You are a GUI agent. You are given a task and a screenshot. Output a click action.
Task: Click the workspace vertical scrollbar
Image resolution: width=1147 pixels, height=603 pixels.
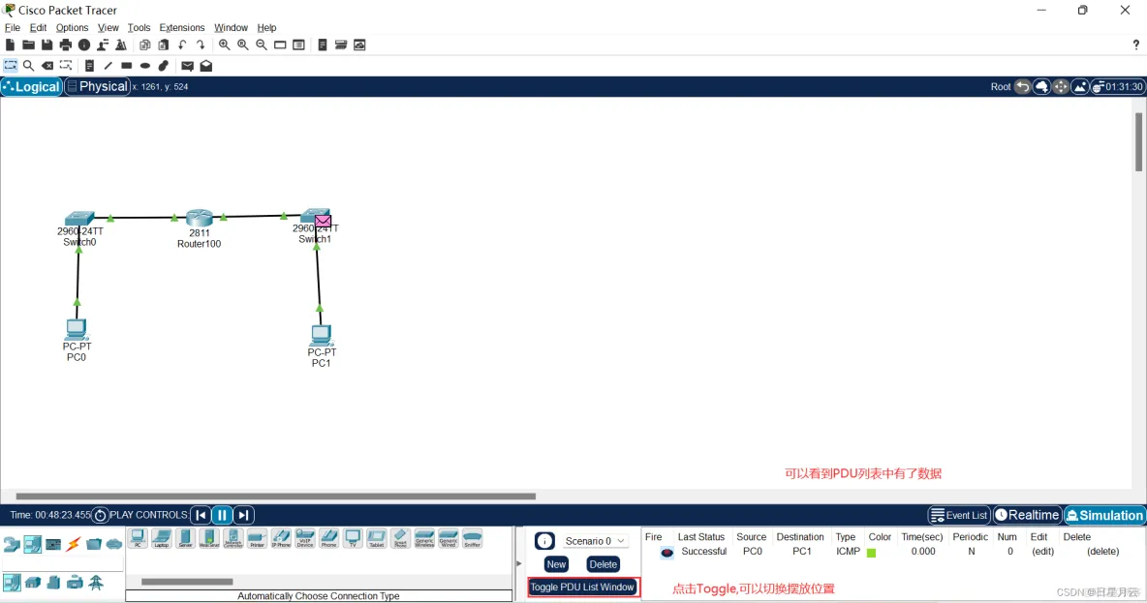tap(1139, 142)
